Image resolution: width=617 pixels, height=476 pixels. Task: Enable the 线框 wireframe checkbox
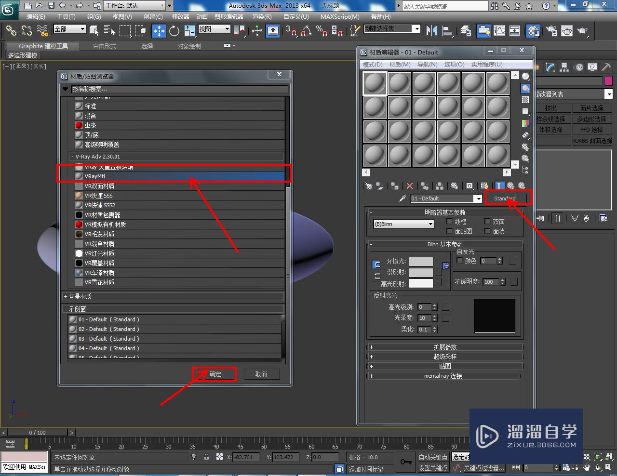[449, 222]
